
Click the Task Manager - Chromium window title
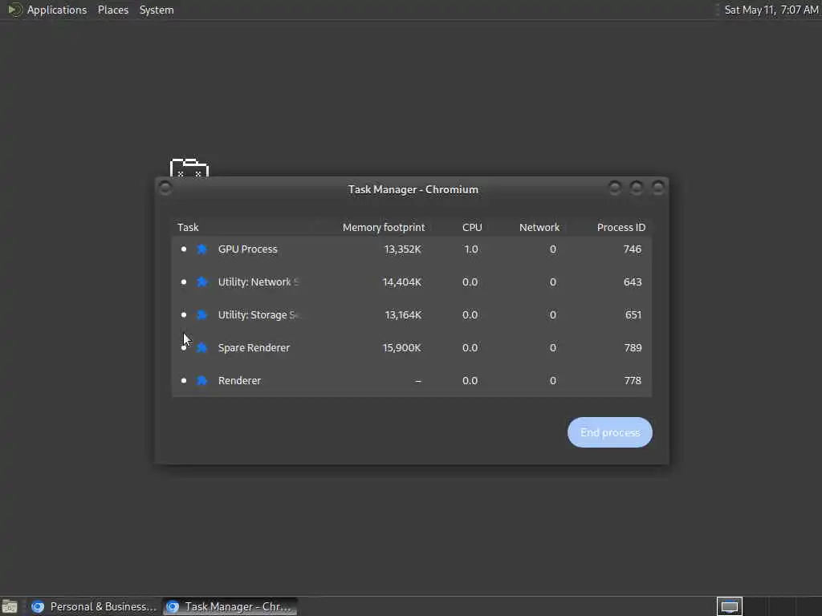(413, 189)
